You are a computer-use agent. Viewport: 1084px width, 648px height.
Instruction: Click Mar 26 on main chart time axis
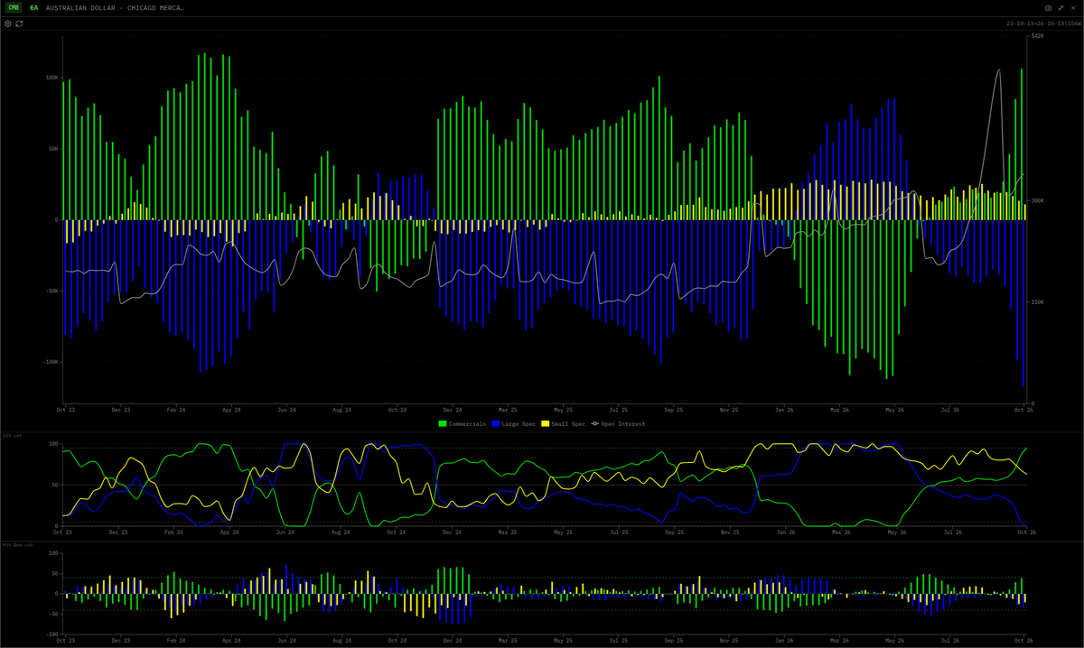click(840, 410)
